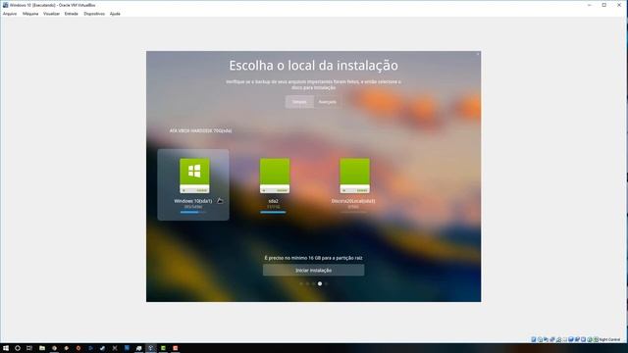Switch to the Avançado tab
The image size is (628, 353).
(x=327, y=102)
